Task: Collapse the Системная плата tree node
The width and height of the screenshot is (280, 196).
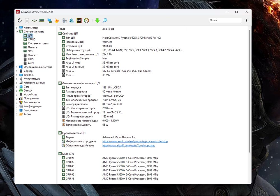Action: [17, 32]
